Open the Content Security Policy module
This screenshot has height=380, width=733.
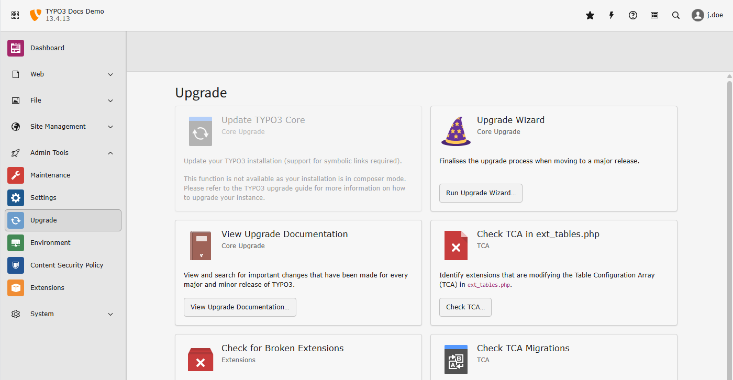63,265
